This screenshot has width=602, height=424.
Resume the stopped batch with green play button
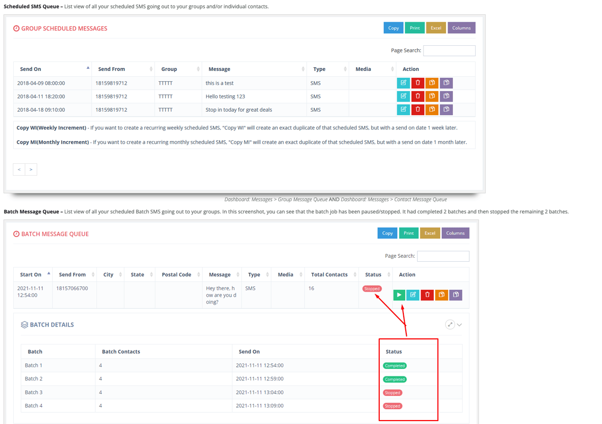pyautogui.click(x=399, y=295)
